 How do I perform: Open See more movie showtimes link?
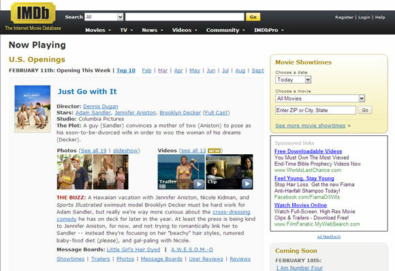[x=310, y=126]
